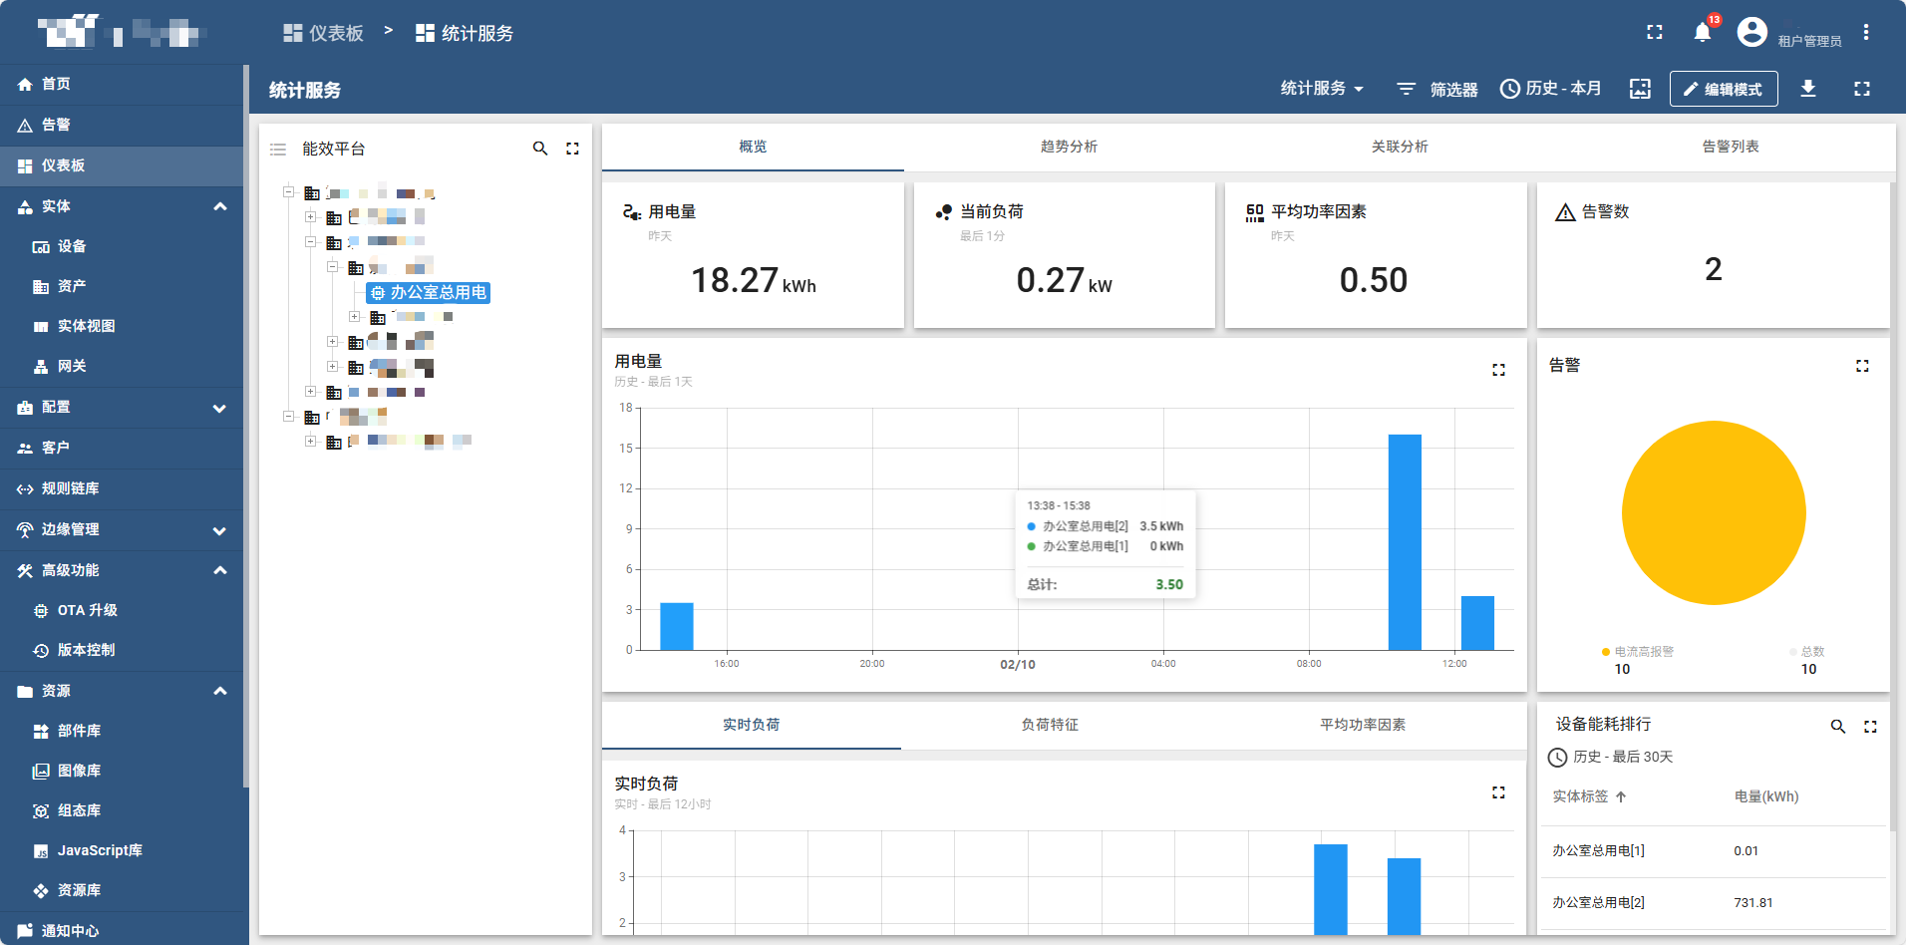Open 历史 - 最后 30天 time selector
Screen dimensions: 1906x945
[x=1611, y=758]
